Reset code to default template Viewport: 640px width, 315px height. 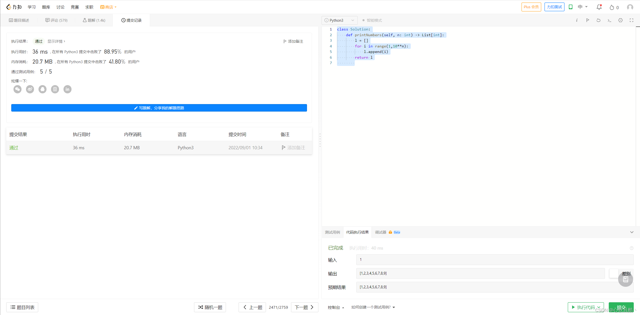point(598,20)
